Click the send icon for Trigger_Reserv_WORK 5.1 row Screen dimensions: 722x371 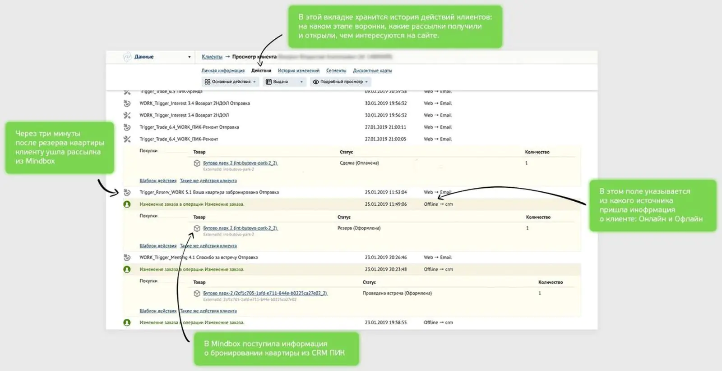127,192
